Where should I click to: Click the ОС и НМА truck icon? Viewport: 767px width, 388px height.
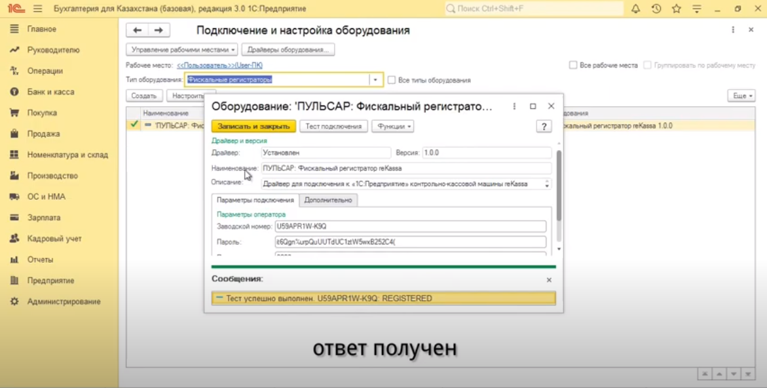coord(14,197)
